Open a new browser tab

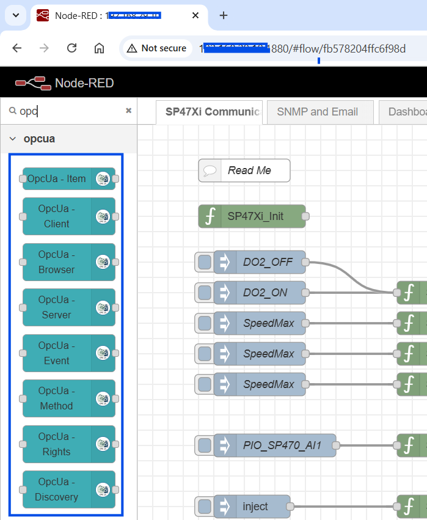click(224, 15)
